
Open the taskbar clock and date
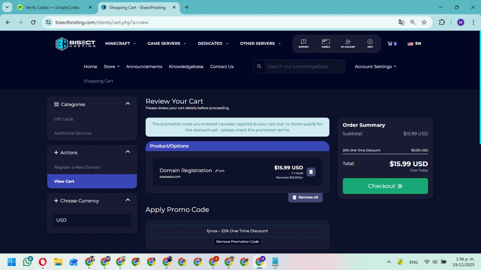pos(463,262)
